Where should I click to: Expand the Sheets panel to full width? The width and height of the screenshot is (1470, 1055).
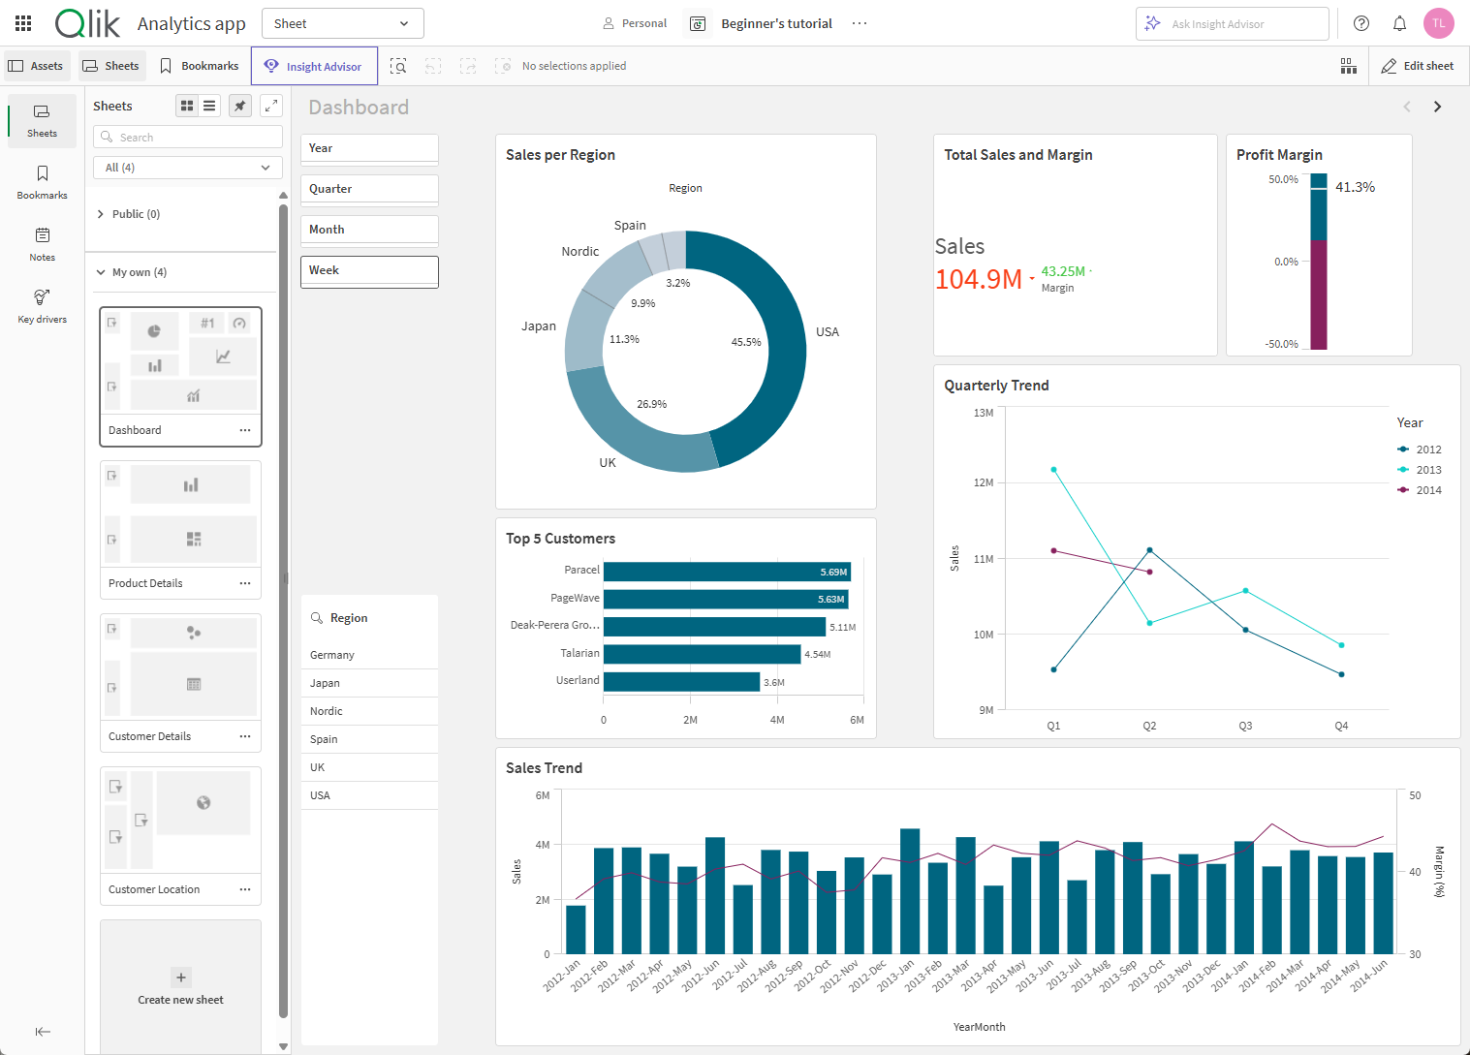point(271,105)
